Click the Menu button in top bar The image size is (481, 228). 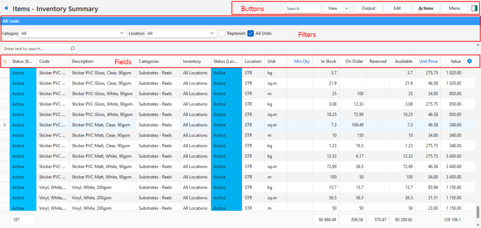pos(454,8)
